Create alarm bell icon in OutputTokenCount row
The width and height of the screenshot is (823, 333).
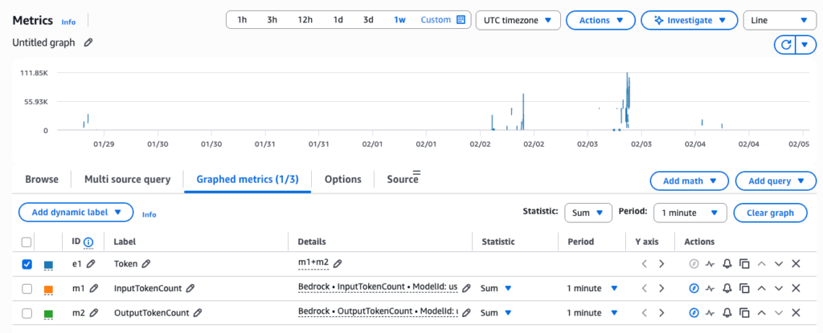(727, 313)
